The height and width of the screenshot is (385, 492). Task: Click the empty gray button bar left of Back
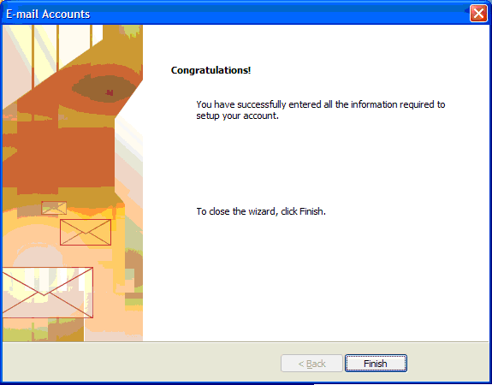[x=141, y=363]
